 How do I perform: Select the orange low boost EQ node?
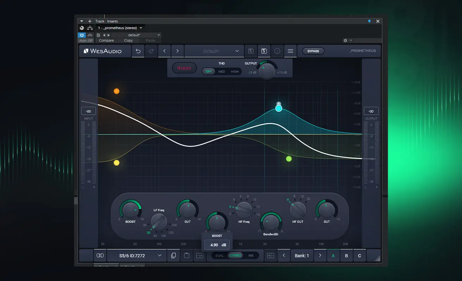coord(117,91)
